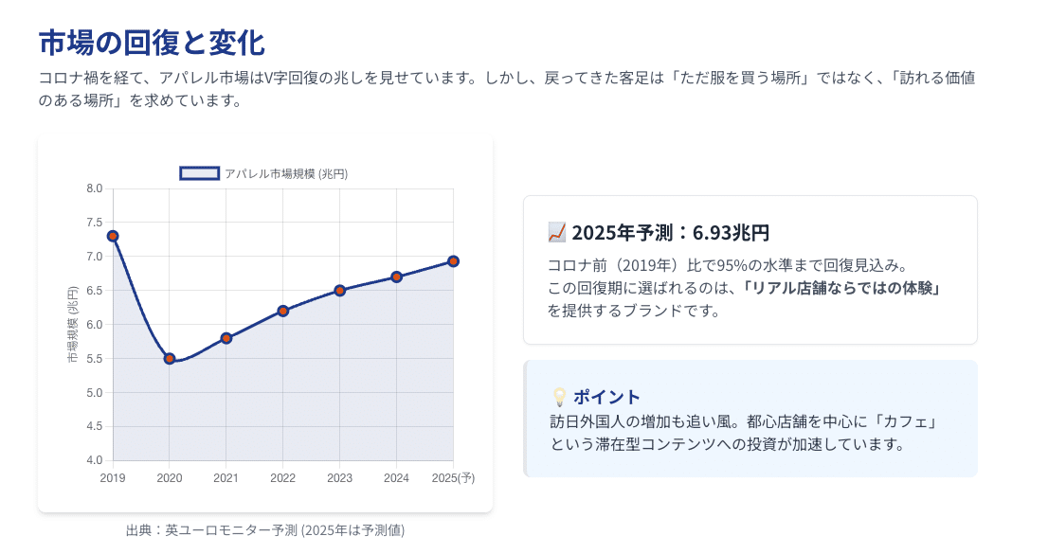
Task: Click the 2024 data point marker
Action: tap(397, 277)
